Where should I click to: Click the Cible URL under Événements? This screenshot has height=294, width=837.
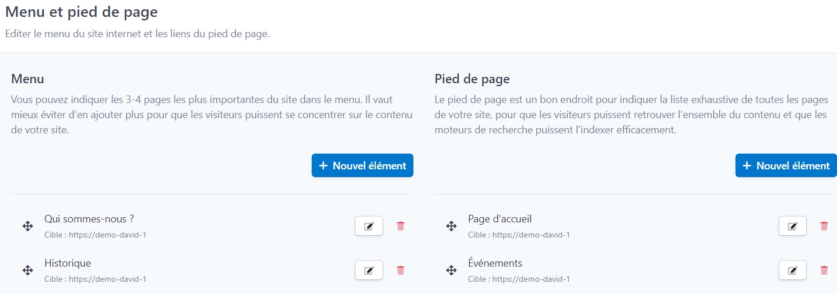tap(519, 279)
